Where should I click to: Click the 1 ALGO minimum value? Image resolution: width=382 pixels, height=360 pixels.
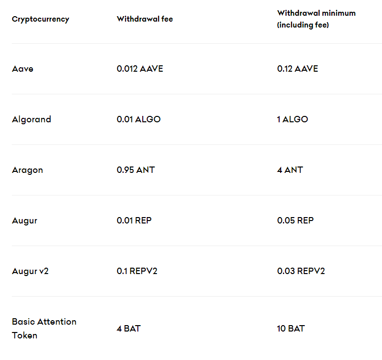pyautogui.click(x=292, y=119)
